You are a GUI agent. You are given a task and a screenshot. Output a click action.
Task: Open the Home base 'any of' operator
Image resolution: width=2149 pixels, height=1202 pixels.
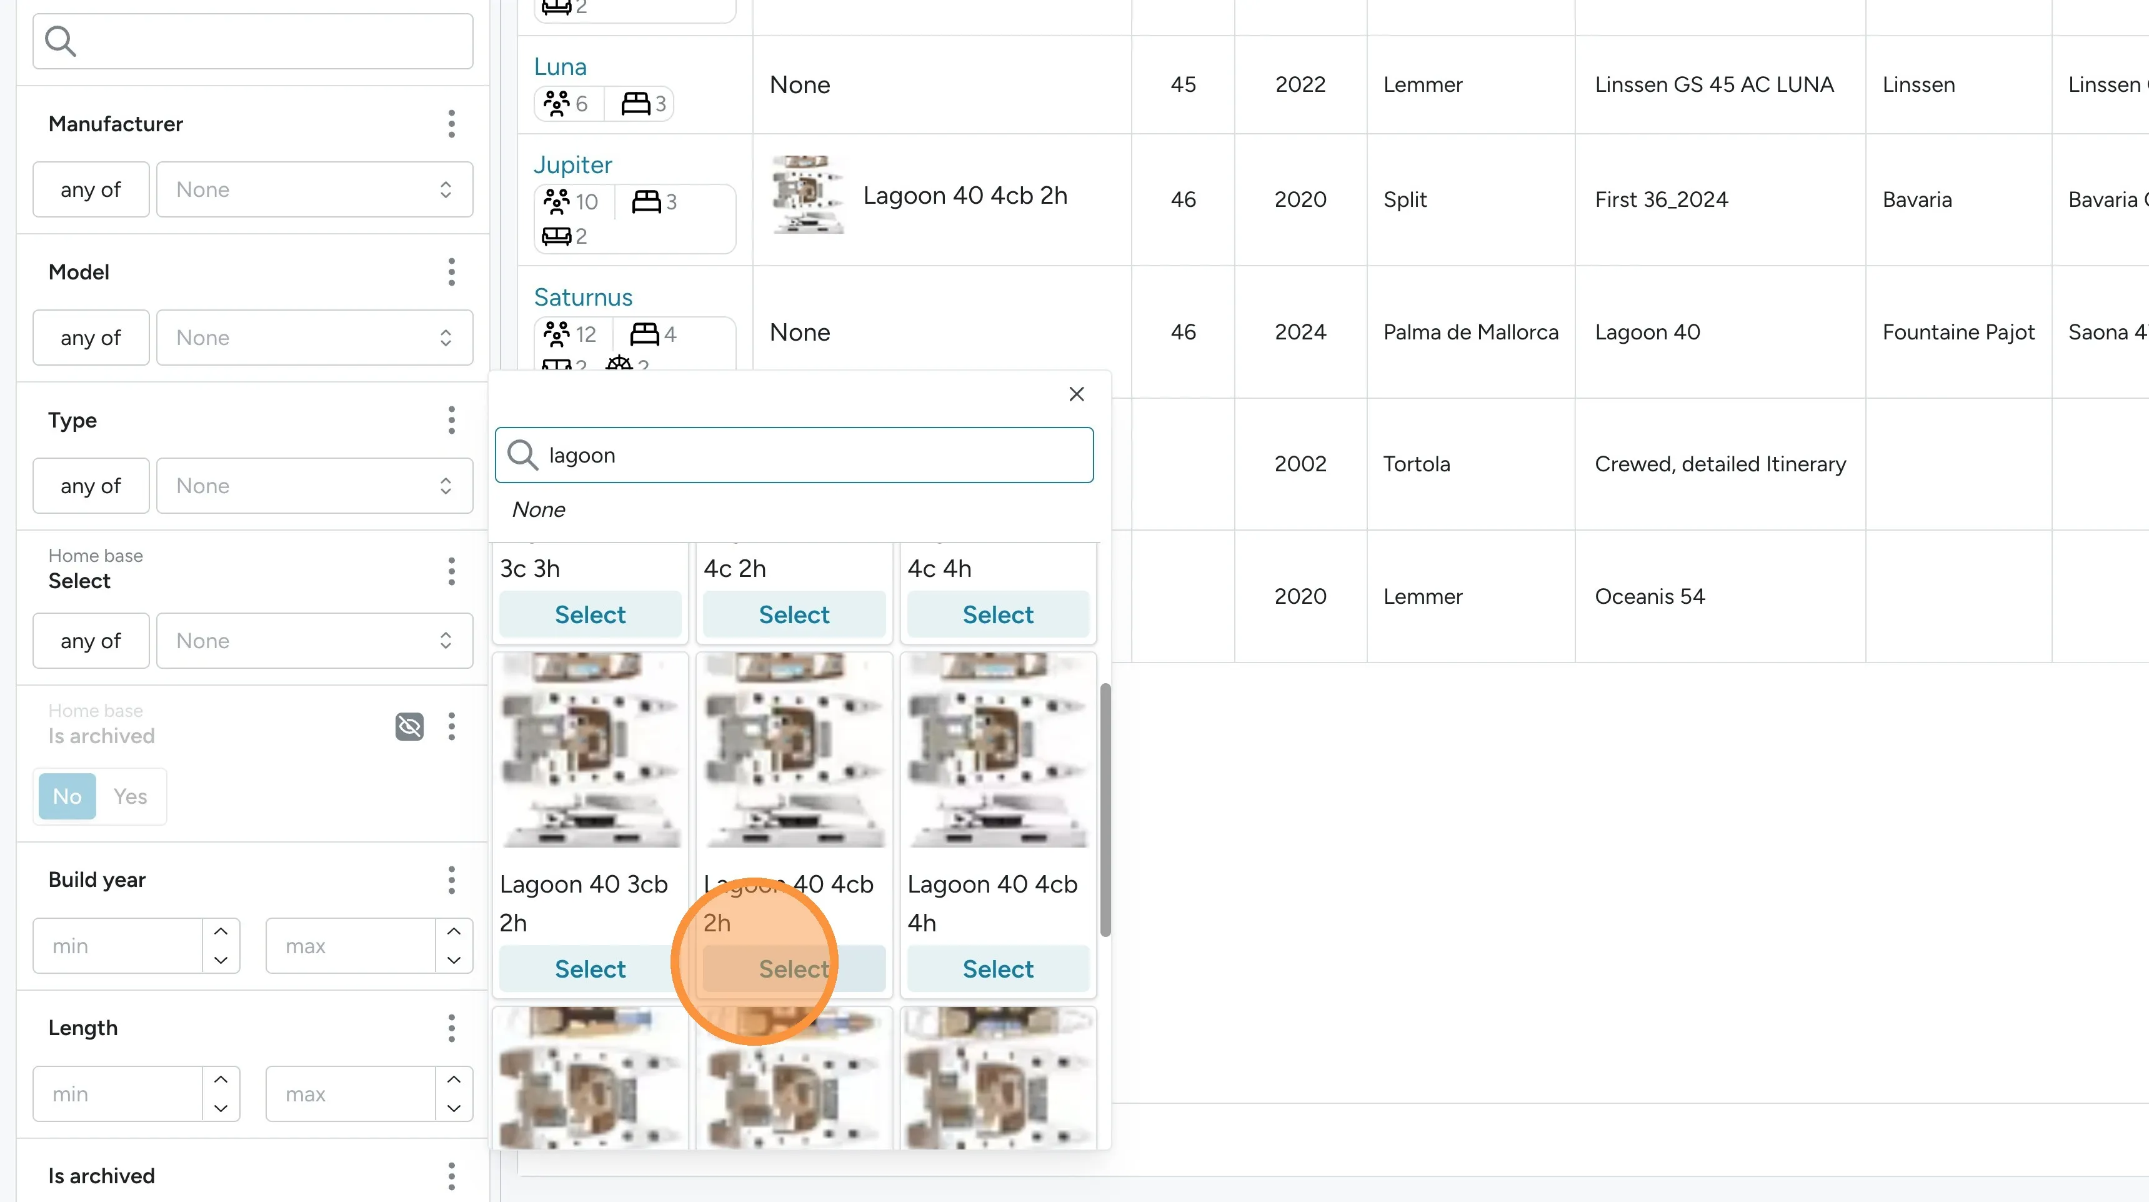91,641
